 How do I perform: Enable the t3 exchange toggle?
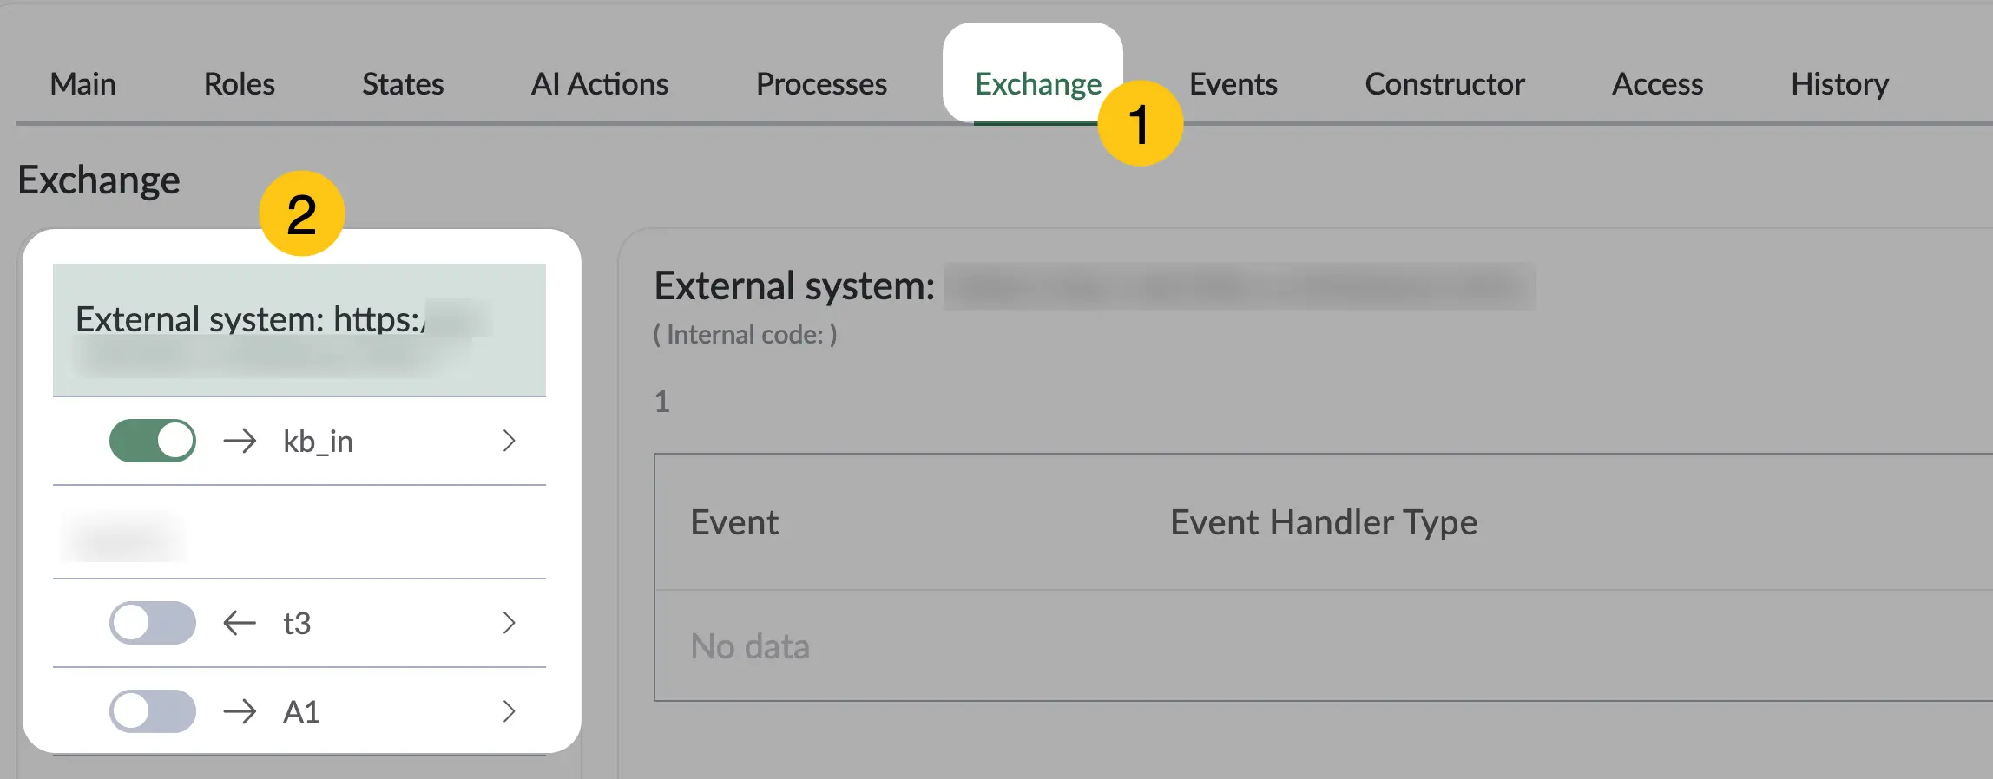click(x=153, y=623)
